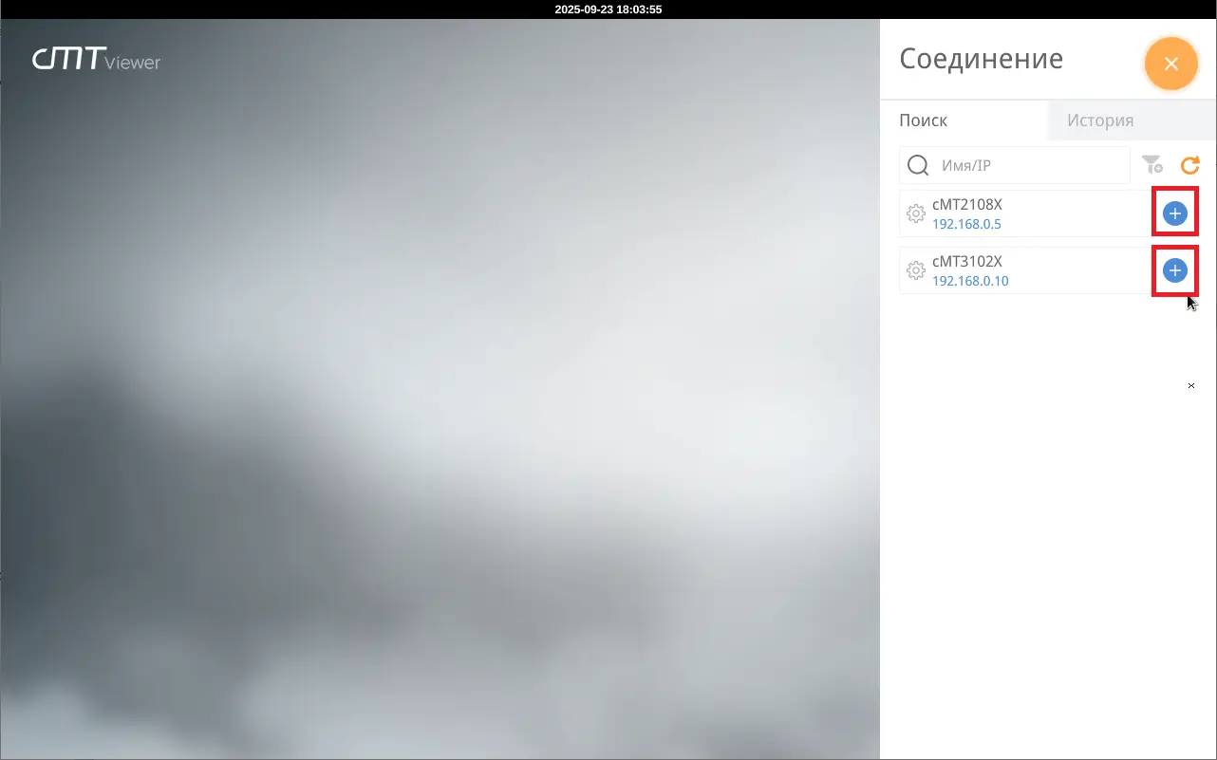Click the Соединение panel heading
1217x760 pixels.
click(981, 59)
